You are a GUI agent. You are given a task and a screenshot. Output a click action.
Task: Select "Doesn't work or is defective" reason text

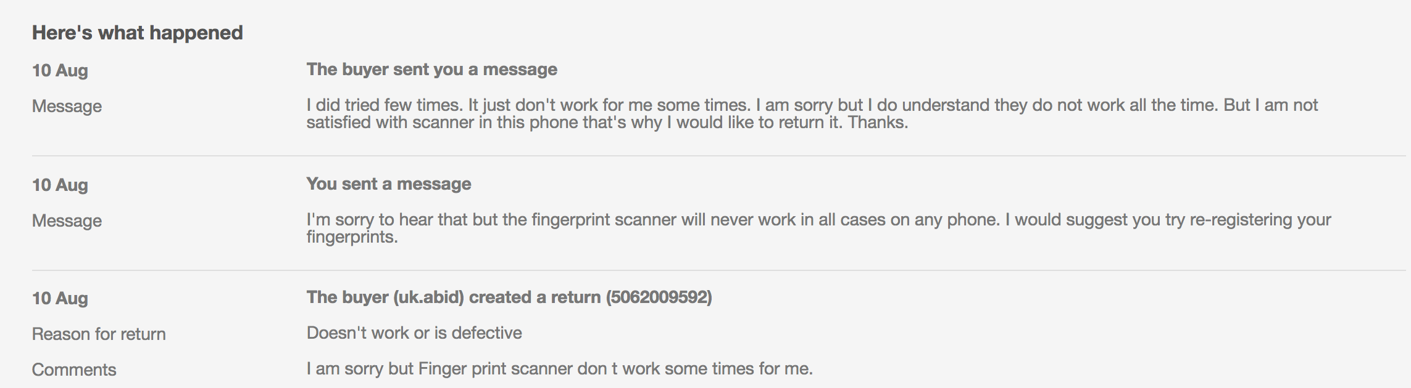coord(414,333)
